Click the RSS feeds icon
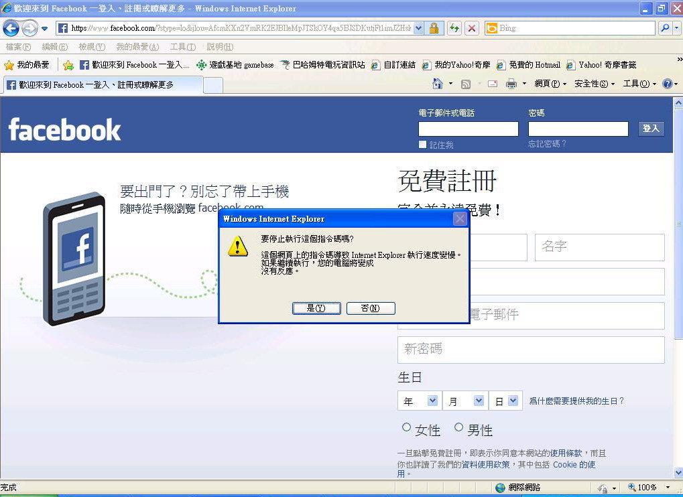683x497 pixels. 466,84
